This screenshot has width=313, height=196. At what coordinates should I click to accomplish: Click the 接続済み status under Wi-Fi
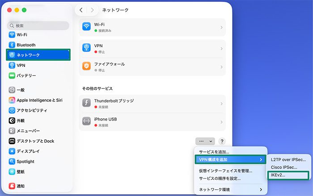coord(105,31)
